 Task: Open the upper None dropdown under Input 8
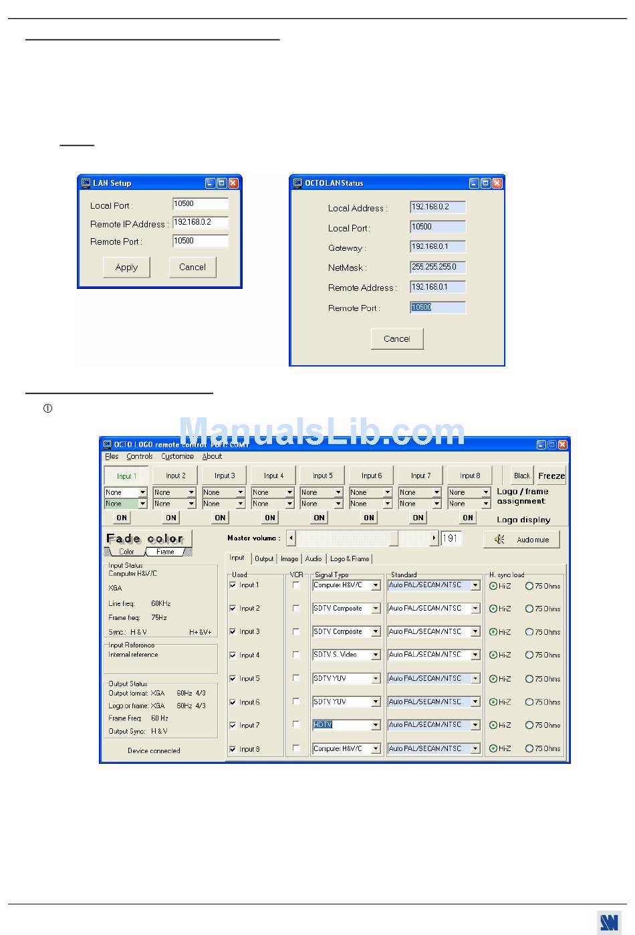pyautogui.click(x=486, y=492)
